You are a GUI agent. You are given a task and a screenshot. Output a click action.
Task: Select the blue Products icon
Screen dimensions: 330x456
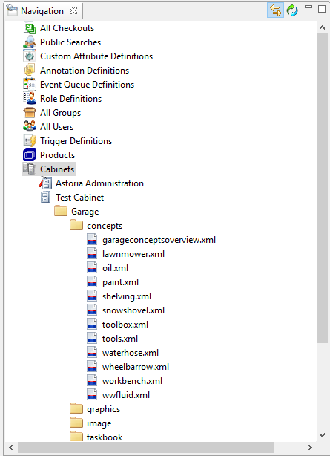tap(30, 154)
